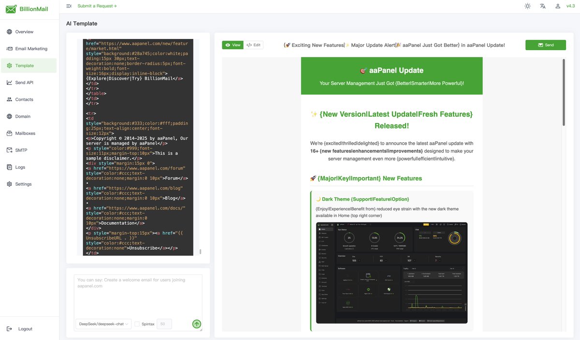Viewport: 580px width, 340px height.
Task: Switch to the View tab
Action: tap(233, 45)
